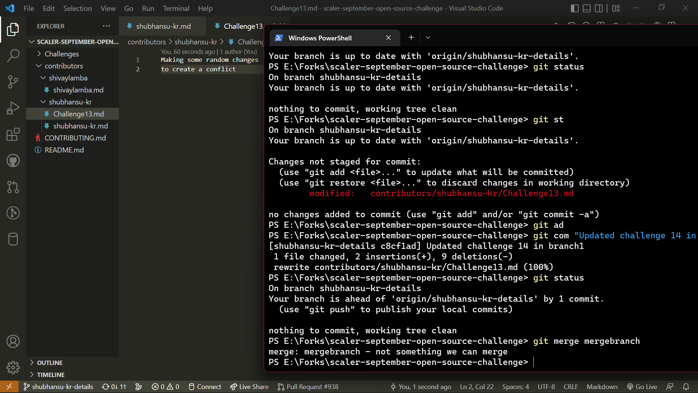This screenshot has height=393, width=698.
Task: Start a Live Share session
Action: click(x=249, y=387)
